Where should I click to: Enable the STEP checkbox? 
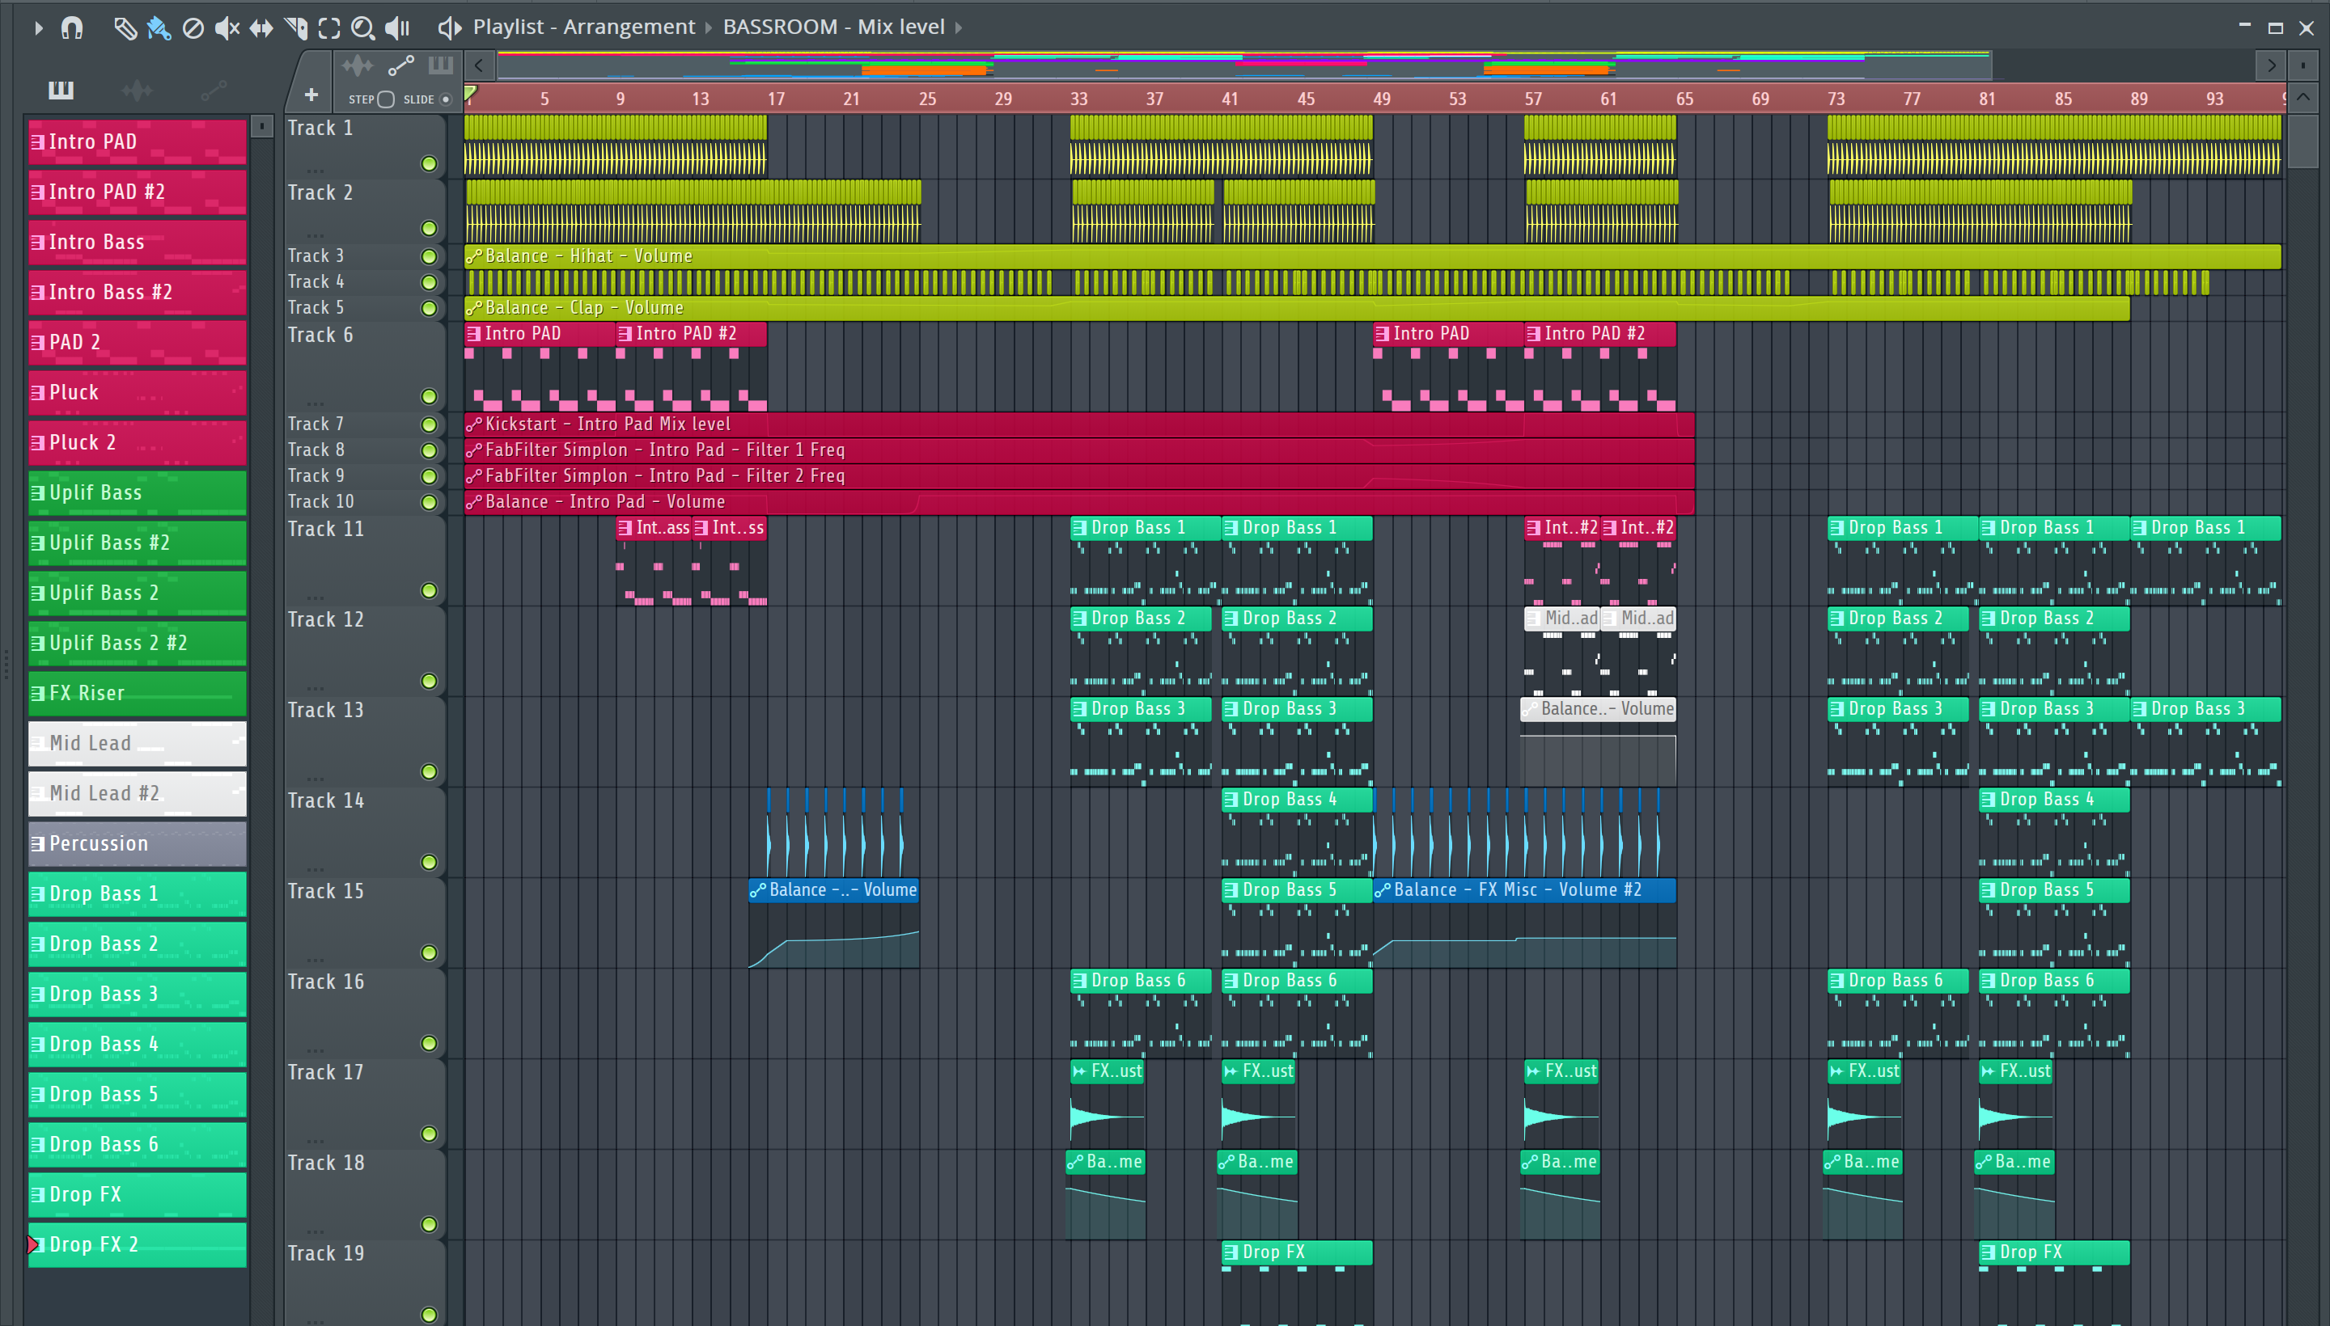(387, 99)
